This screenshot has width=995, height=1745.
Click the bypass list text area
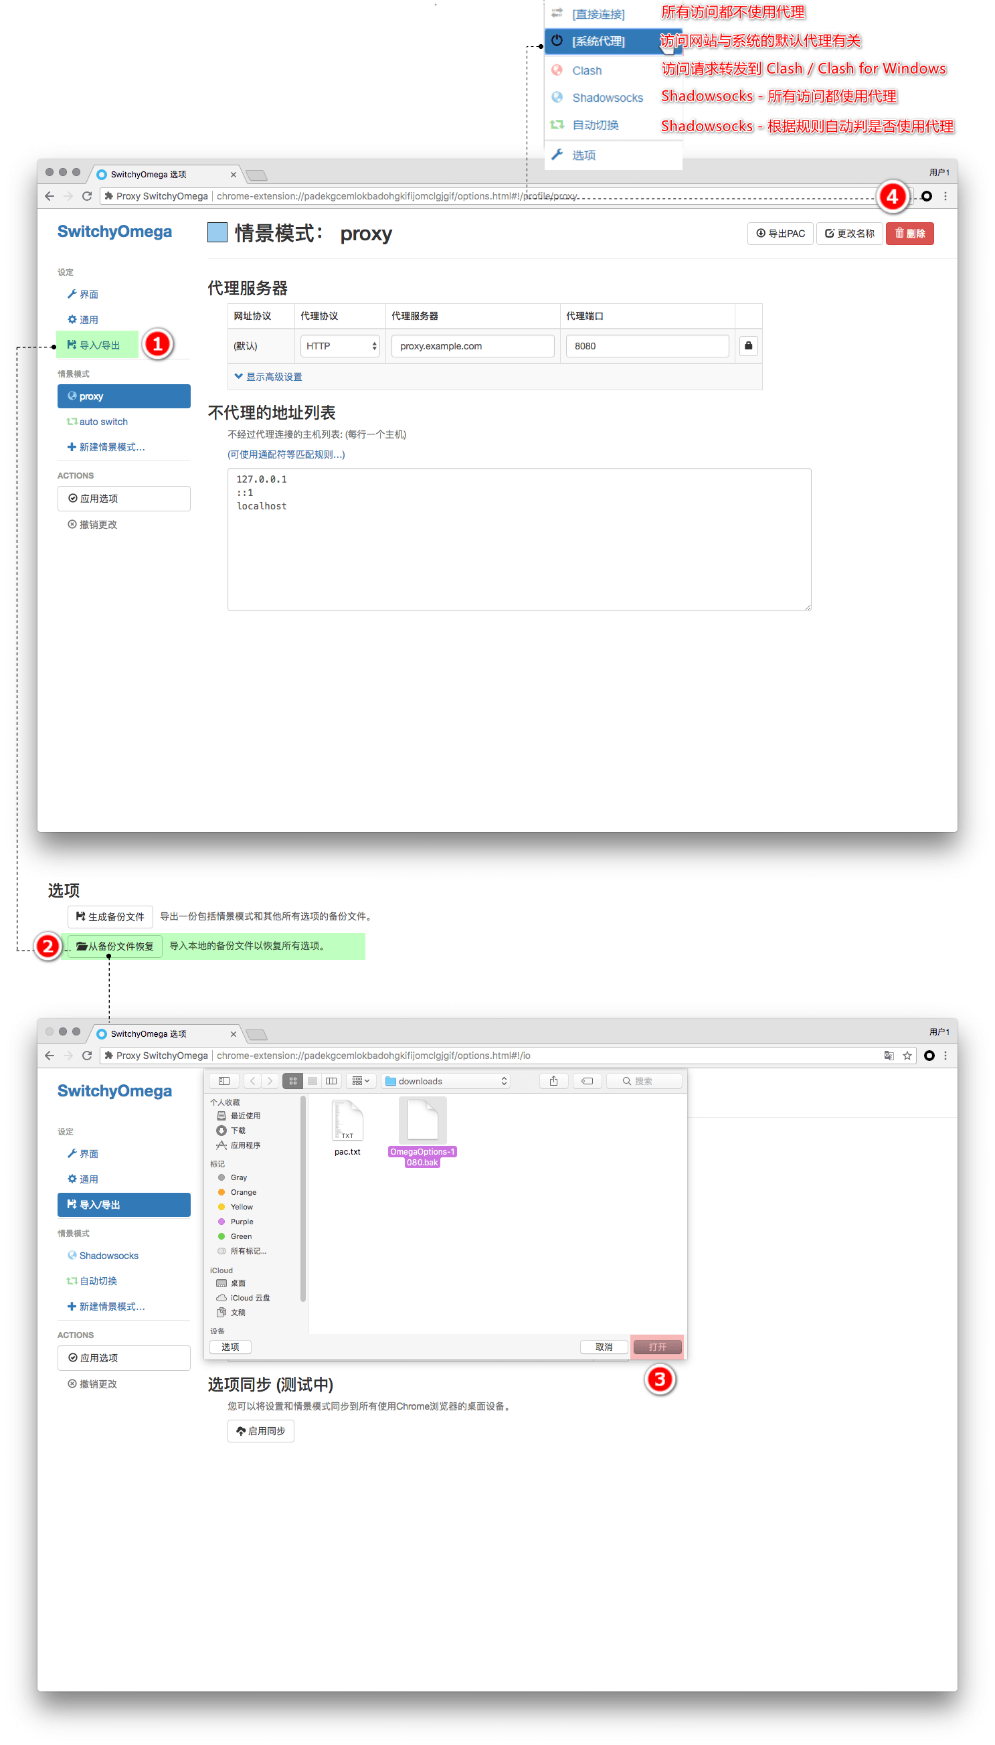coord(519,539)
